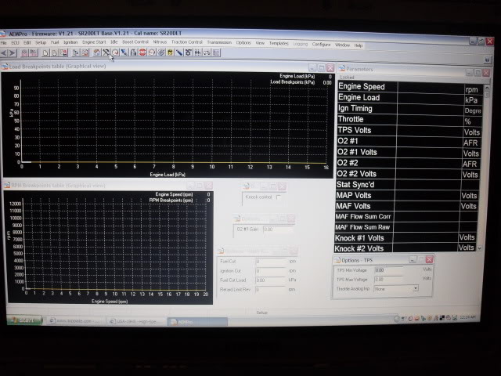This screenshot has height=376, width=501.
Task: Click the Ignition Cut rpm input field
Action: click(270, 271)
